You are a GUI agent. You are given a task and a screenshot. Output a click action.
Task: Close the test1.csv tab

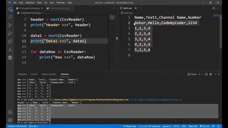[136, 8]
